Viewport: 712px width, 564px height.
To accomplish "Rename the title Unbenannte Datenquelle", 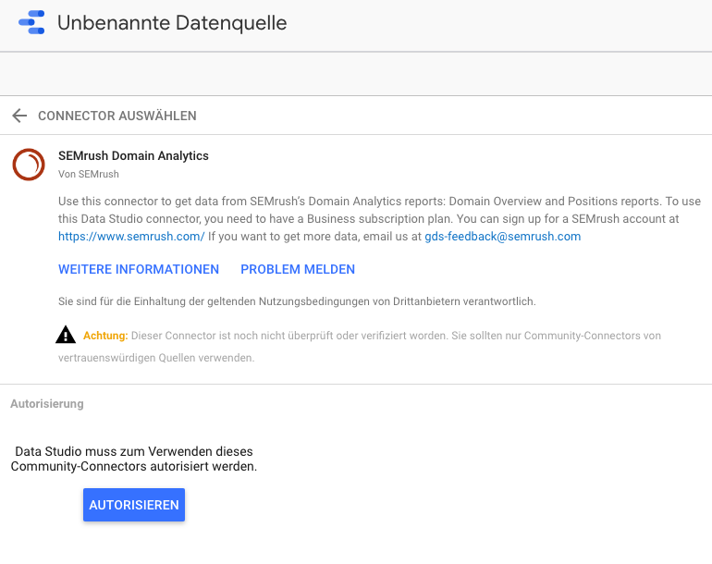I will click(x=172, y=23).
